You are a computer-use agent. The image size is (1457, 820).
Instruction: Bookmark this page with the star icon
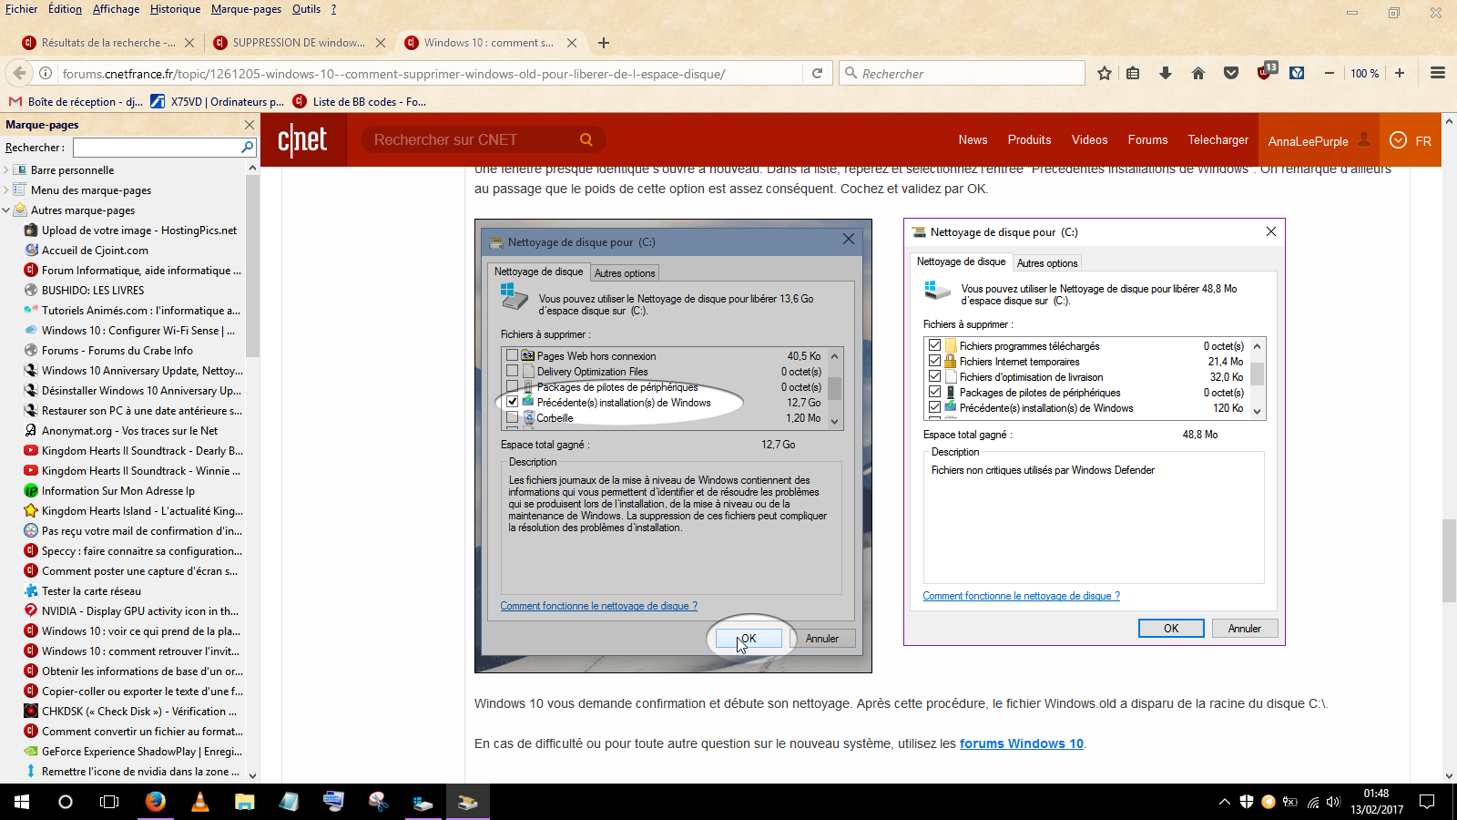click(x=1105, y=73)
